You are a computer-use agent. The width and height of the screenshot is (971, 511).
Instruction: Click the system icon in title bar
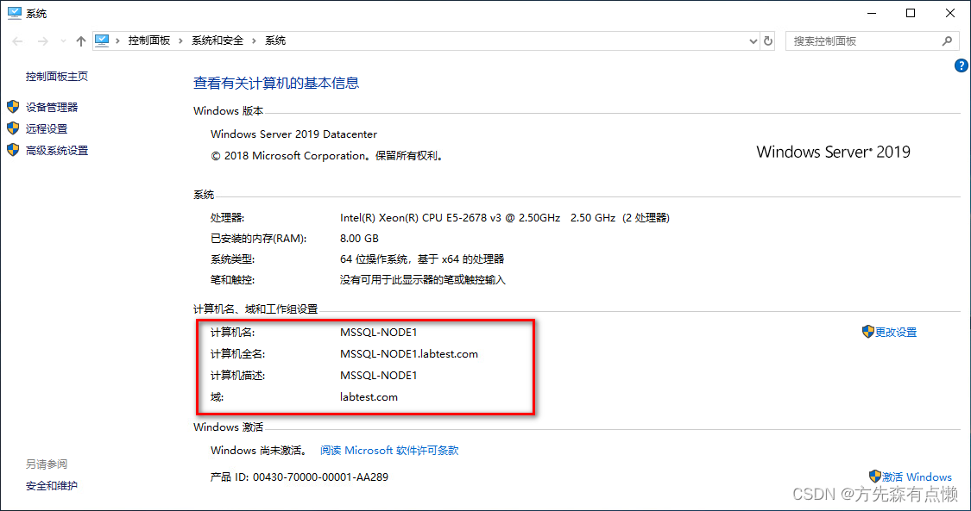click(15, 13)
